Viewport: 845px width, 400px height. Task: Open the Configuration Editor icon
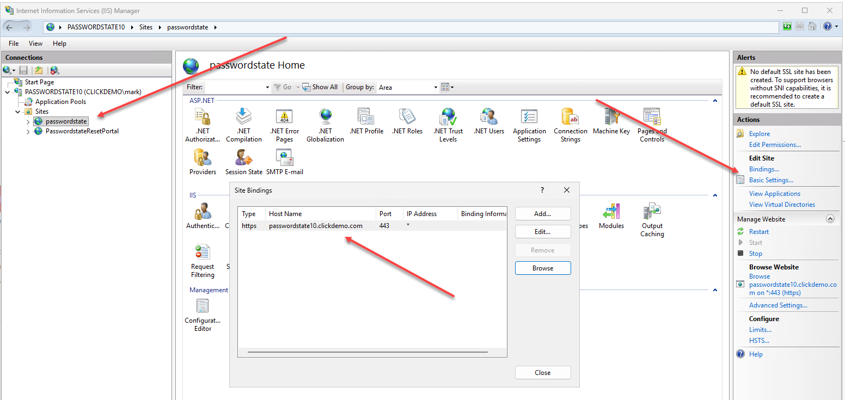point(203,306)
